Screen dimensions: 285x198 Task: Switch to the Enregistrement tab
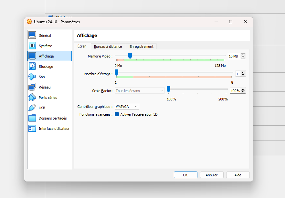click(x=142, y=47)
